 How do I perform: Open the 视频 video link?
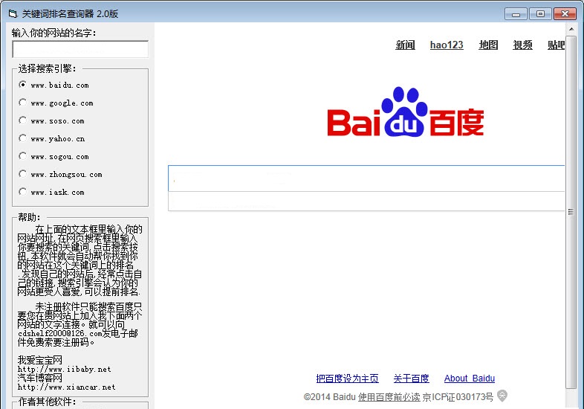(522, 45)
